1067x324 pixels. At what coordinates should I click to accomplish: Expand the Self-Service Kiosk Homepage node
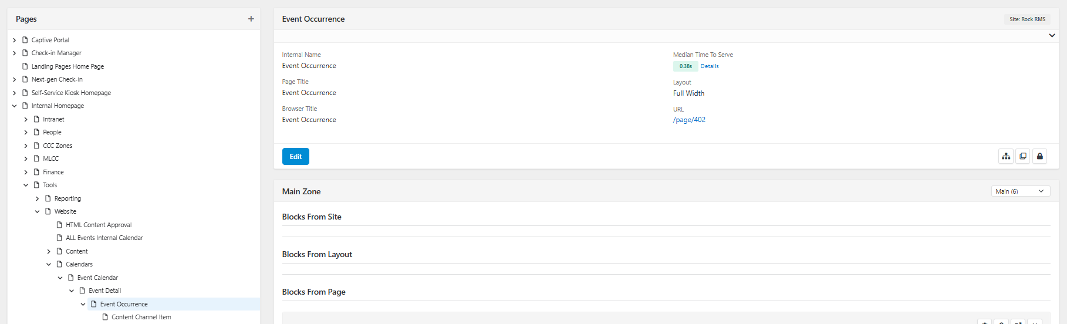[15, 93]
